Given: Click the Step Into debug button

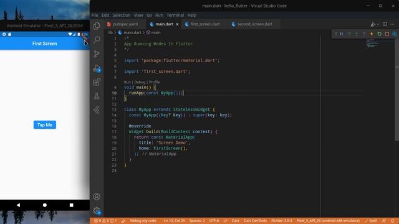Looking at the screenshot, I should (x=357, y=34).
